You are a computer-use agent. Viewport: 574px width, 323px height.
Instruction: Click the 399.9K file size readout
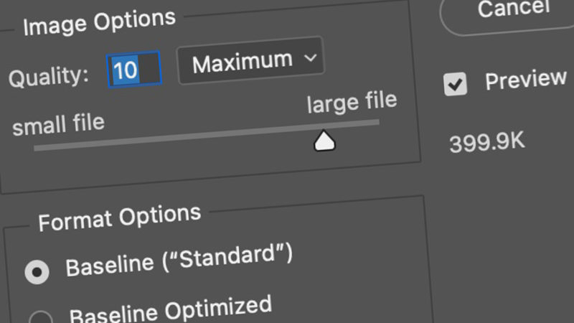pyautogui.click(x=487, y=142)
